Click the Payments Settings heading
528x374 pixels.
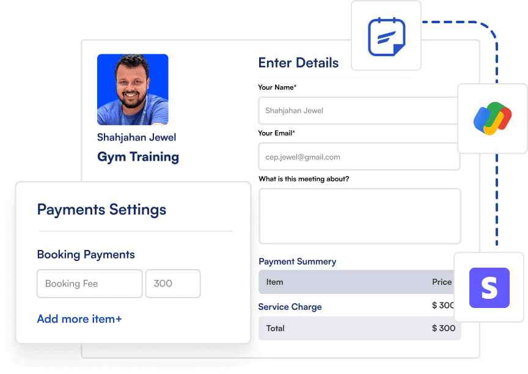pos(101,210)
